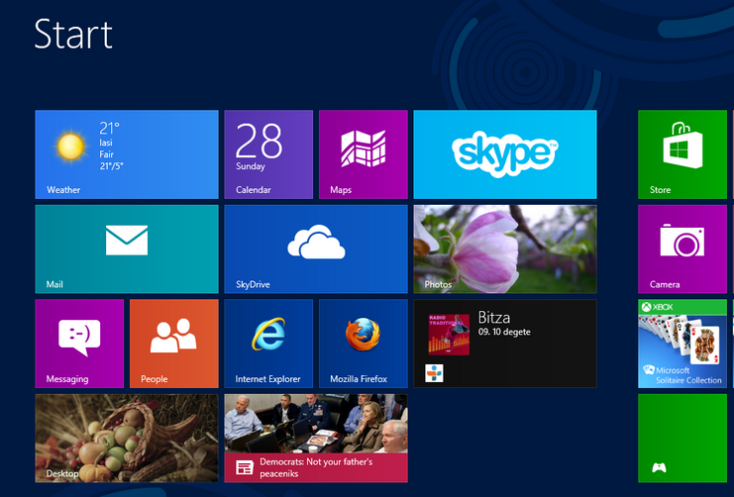Image resolution: width=734 pixels, height=497 pixels.
Task: Open the Messaging tile
Action: (79, 344)
